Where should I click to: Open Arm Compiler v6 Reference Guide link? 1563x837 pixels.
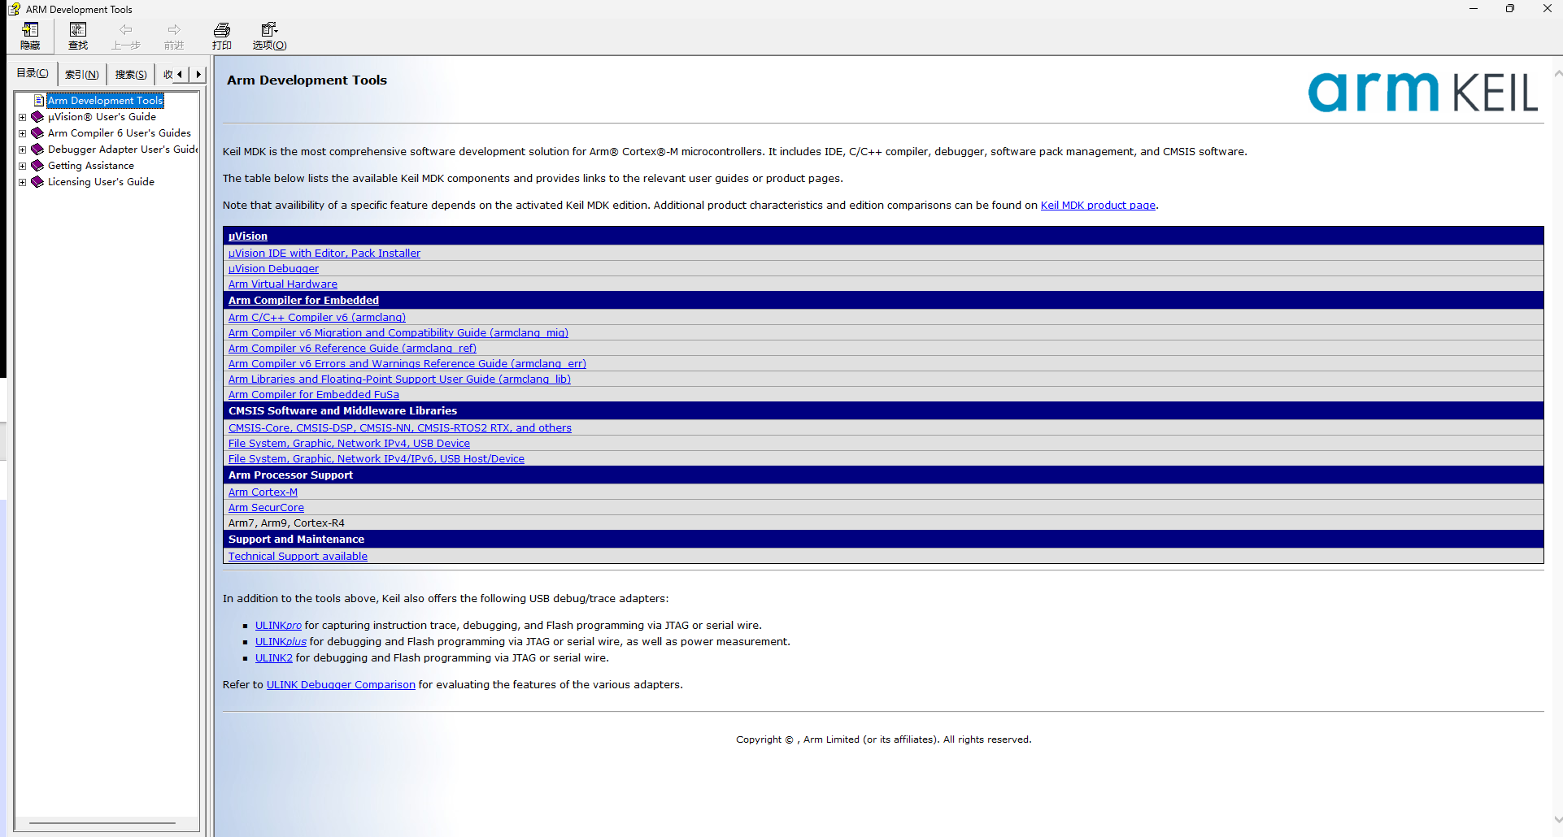(352, 349)
